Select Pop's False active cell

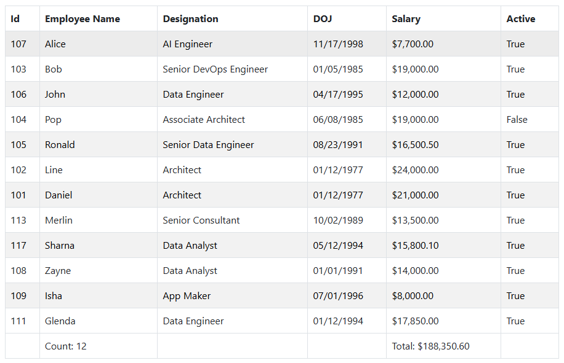pos(517,120)
